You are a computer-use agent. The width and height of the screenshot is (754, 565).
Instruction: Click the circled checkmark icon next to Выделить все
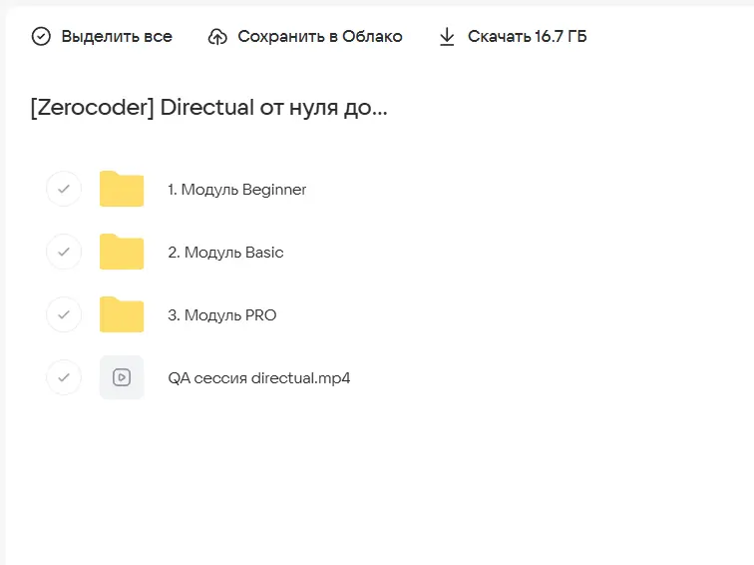41,37
